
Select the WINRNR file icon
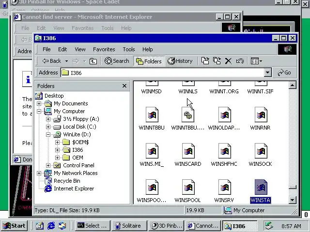(x=261, y=115)
